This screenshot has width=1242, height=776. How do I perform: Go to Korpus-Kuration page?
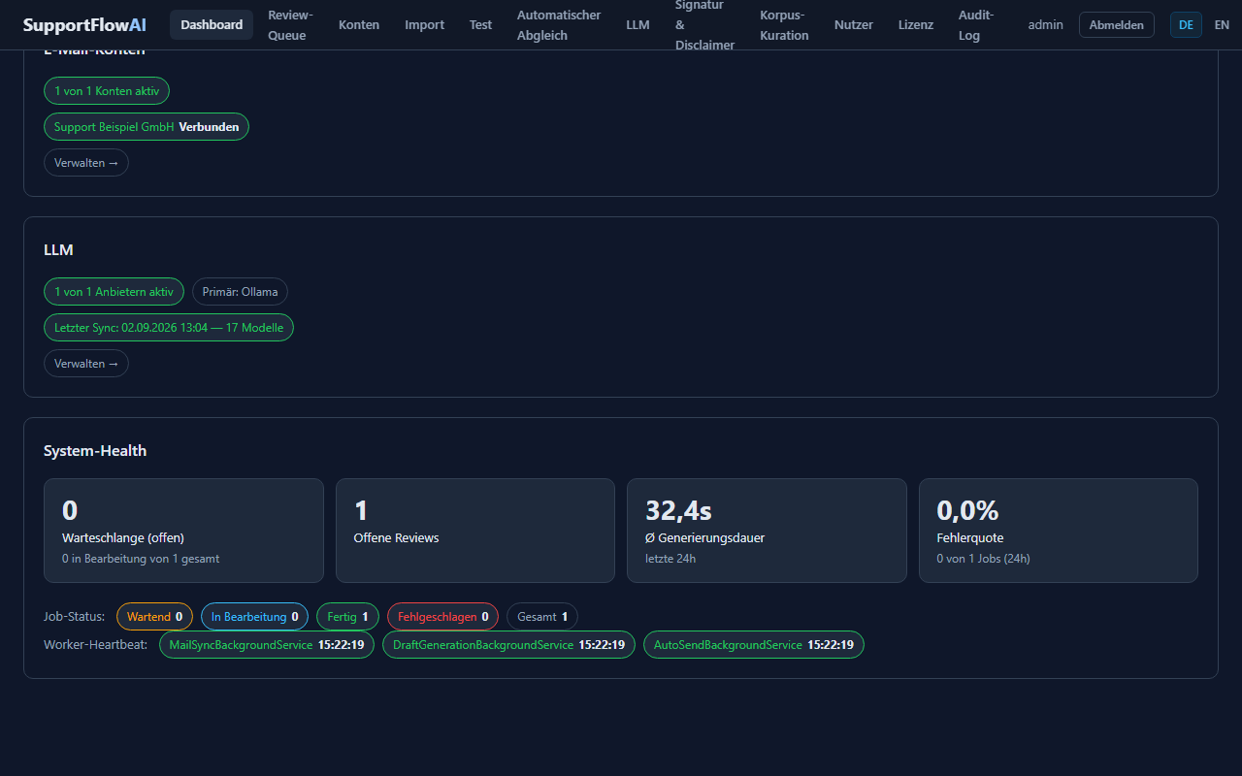pyautogui.click(x=784, y=25)
